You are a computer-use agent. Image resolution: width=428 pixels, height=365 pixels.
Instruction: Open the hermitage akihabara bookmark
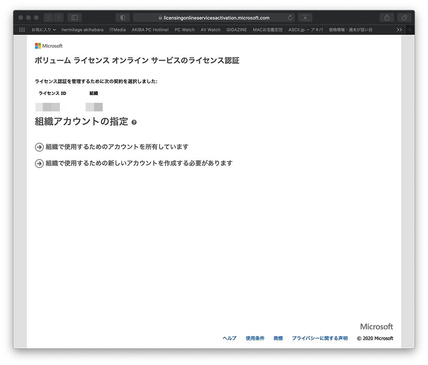(x=83, y=30)
